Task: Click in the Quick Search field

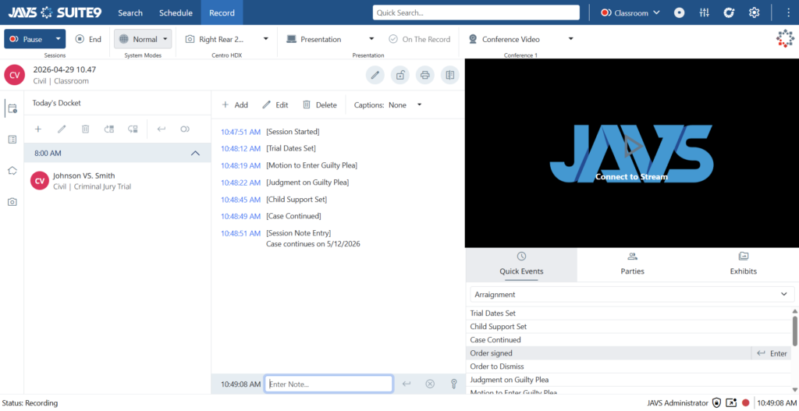Action: (x=476, y=12)
